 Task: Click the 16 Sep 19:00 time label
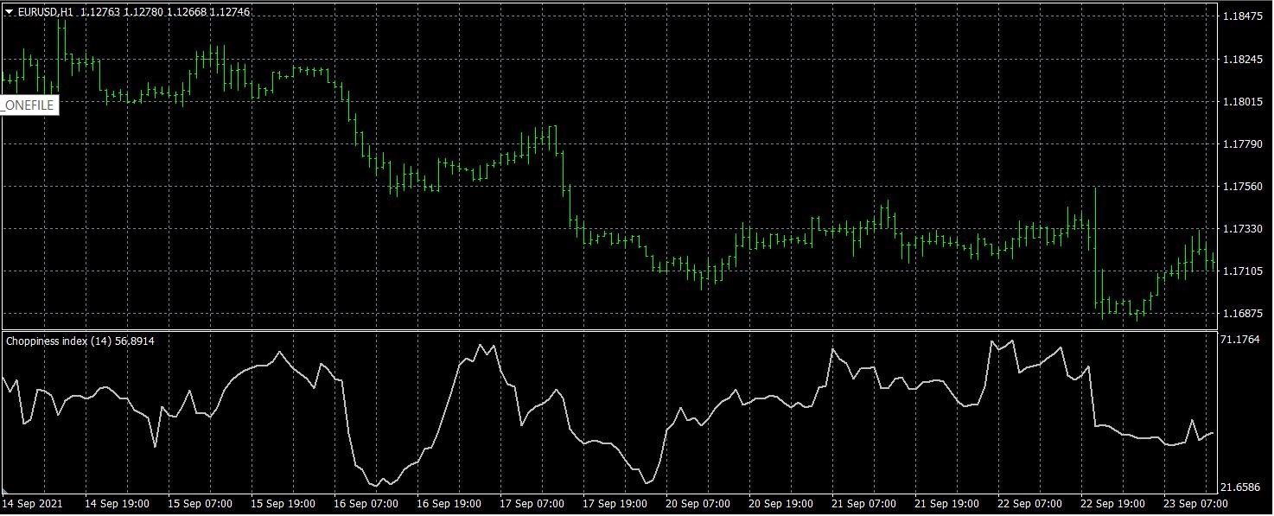click(449, 504)
